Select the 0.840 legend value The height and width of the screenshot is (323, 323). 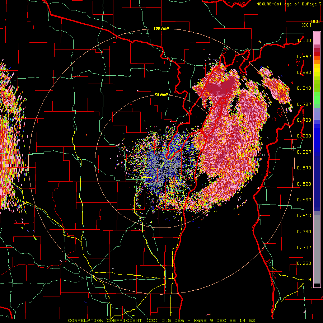pos(304,88)
